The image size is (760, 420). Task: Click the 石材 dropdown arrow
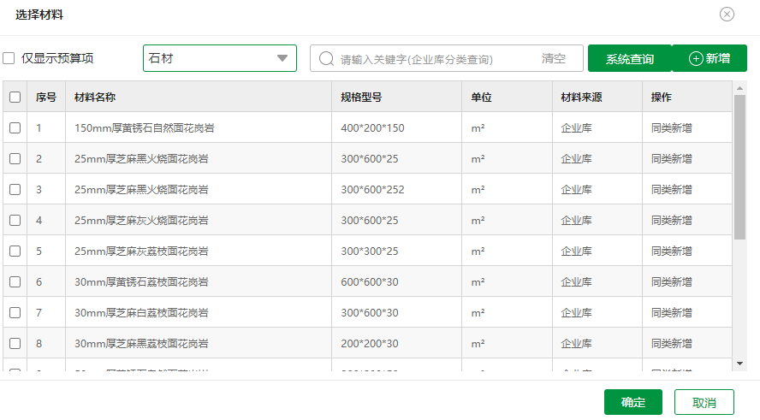pyautogui.click(x=282, y=58)
